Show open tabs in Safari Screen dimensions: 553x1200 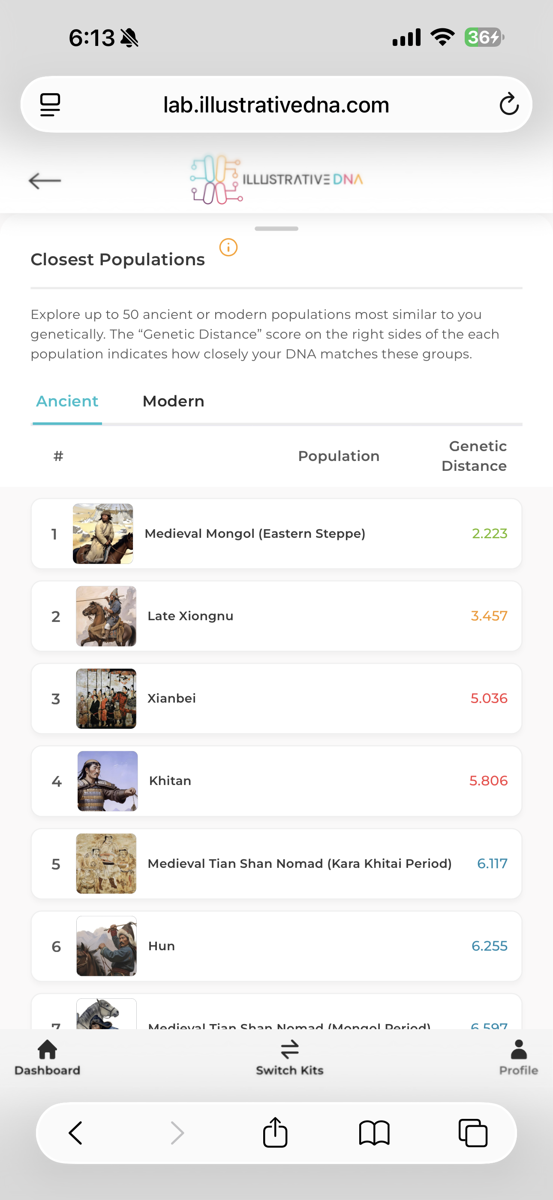[x=473, y=1133]
